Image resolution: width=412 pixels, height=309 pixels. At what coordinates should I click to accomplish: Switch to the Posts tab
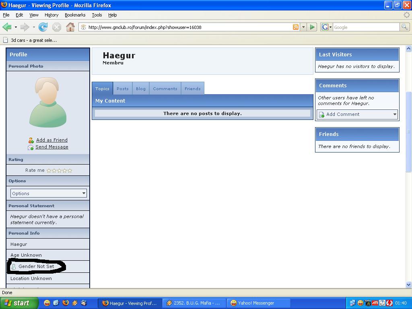122,89
